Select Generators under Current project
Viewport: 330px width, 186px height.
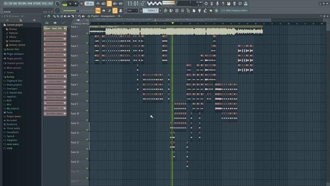tap(13, 41)
